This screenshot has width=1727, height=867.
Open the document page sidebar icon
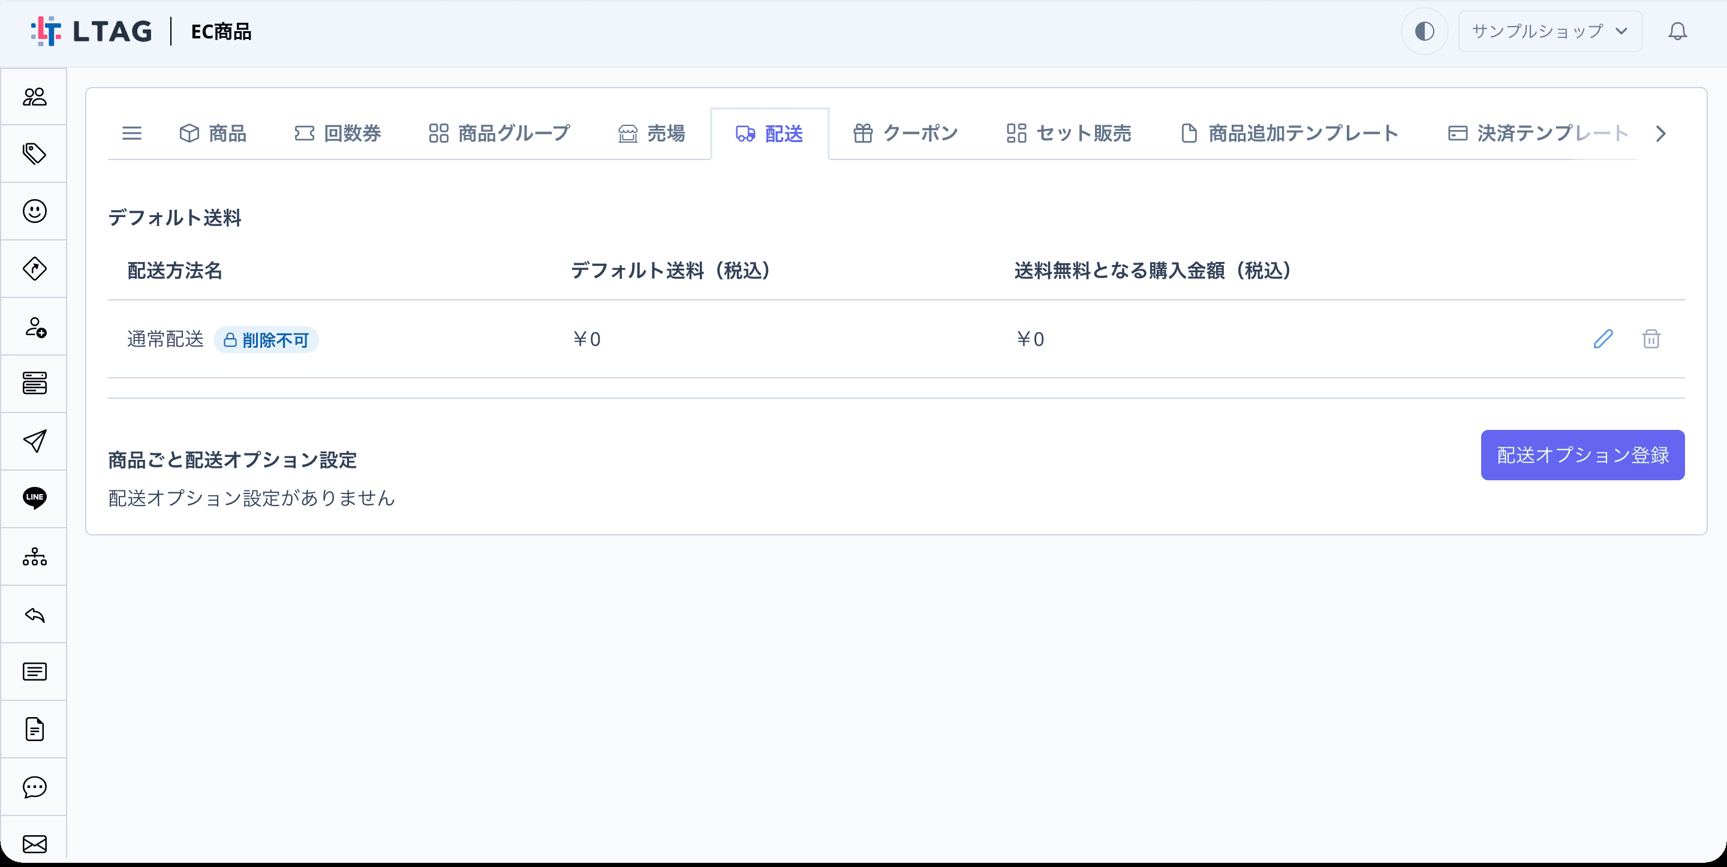[34, 730]
